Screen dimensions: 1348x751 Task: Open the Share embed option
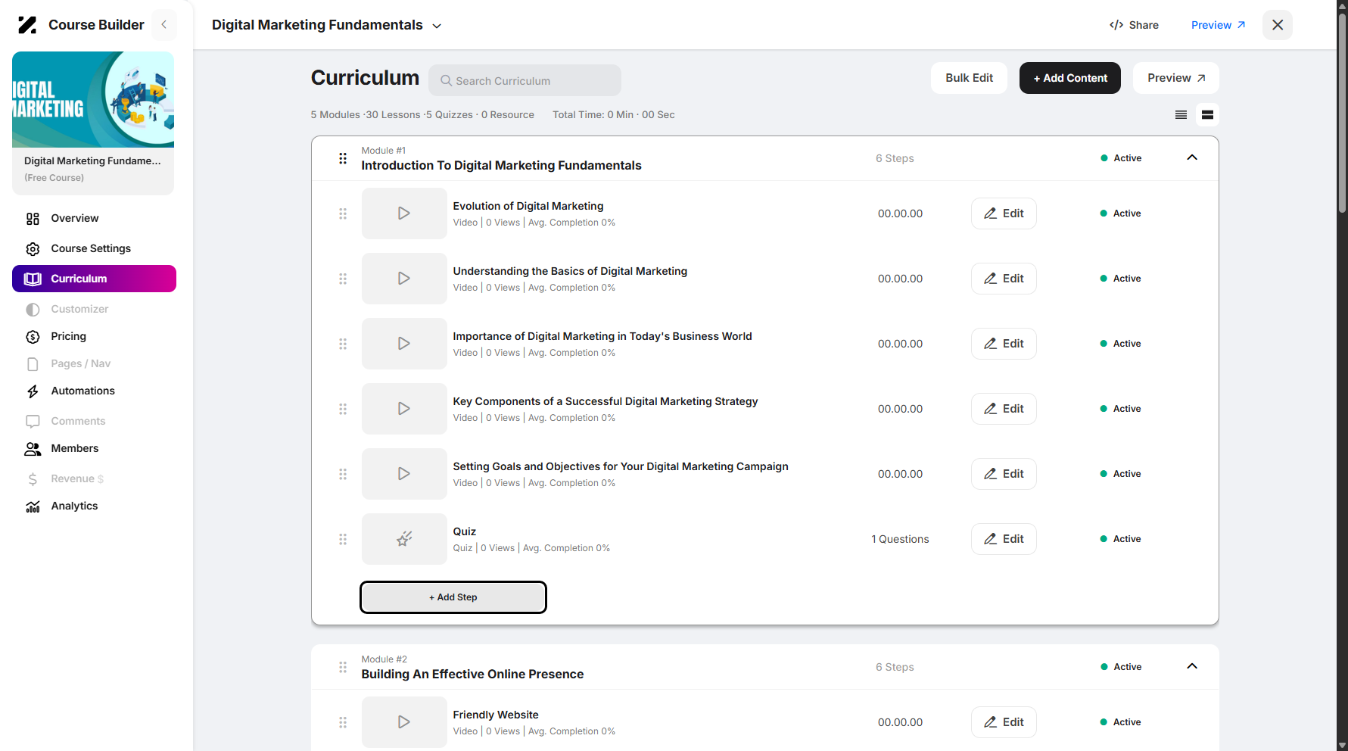(x=1134, y=25)
